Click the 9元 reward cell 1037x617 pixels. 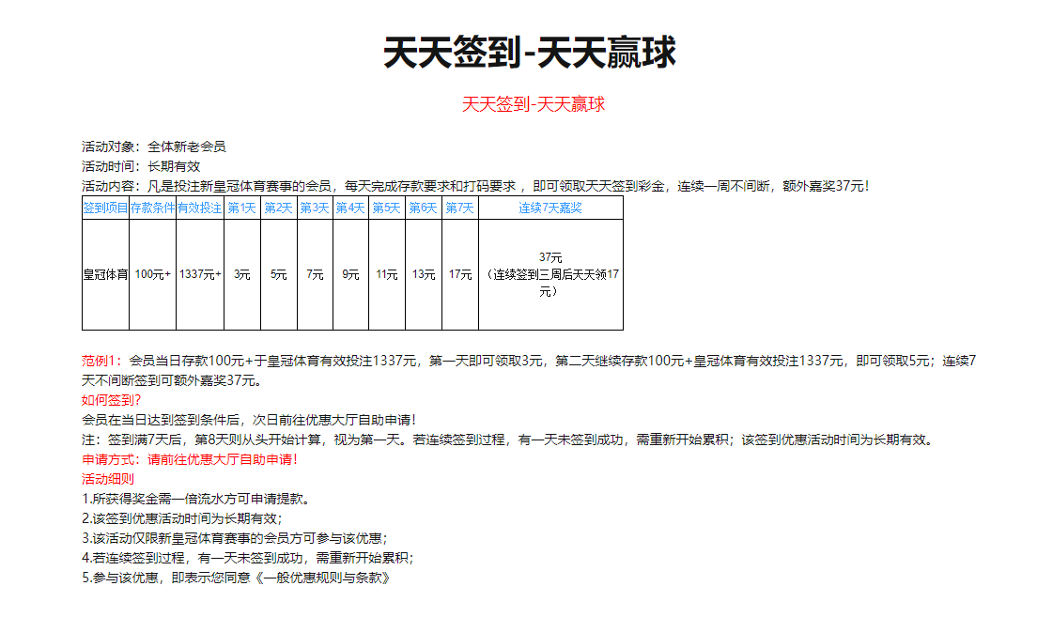pos(350,274)
